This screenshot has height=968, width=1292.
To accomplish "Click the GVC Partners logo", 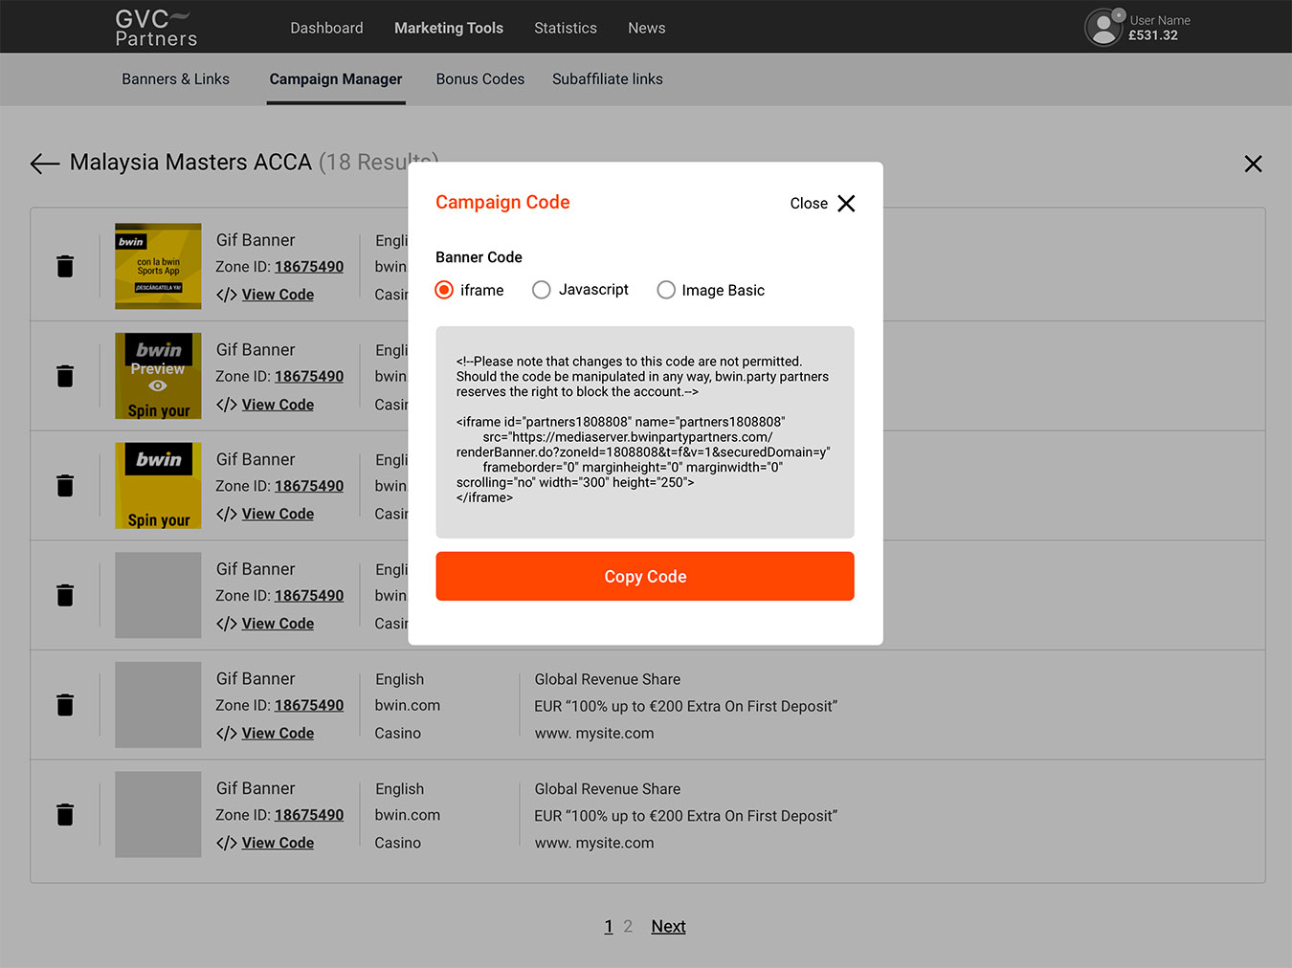I will (x=155, y=28).
